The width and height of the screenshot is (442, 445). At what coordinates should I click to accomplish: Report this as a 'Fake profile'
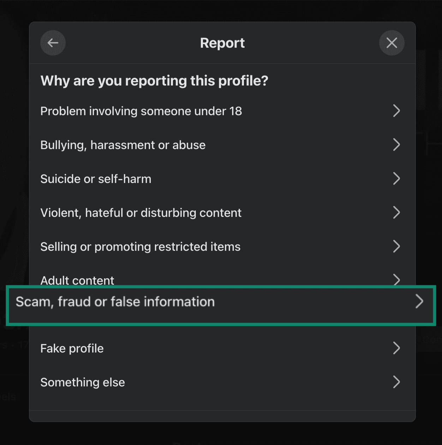pos(72,348)
